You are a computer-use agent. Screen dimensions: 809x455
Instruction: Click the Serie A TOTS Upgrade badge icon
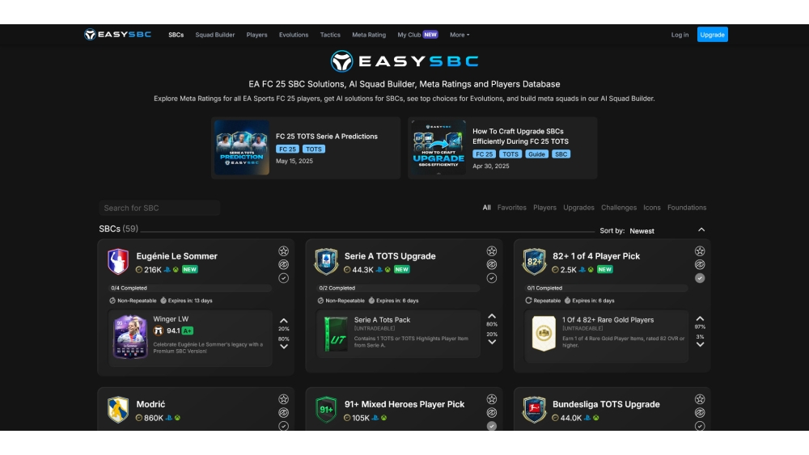[326, 261]
